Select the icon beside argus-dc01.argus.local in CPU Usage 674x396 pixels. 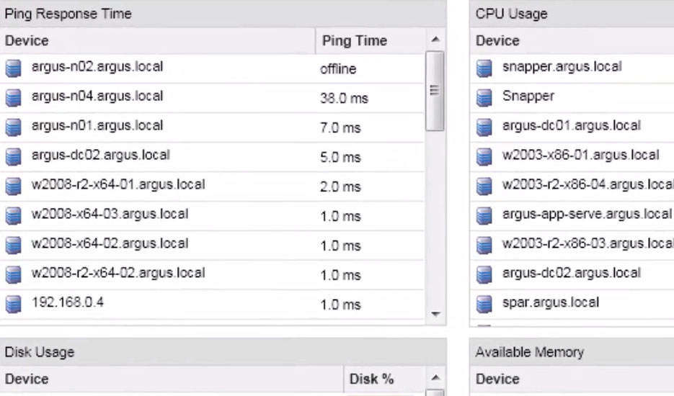click(x=485, y=127)
